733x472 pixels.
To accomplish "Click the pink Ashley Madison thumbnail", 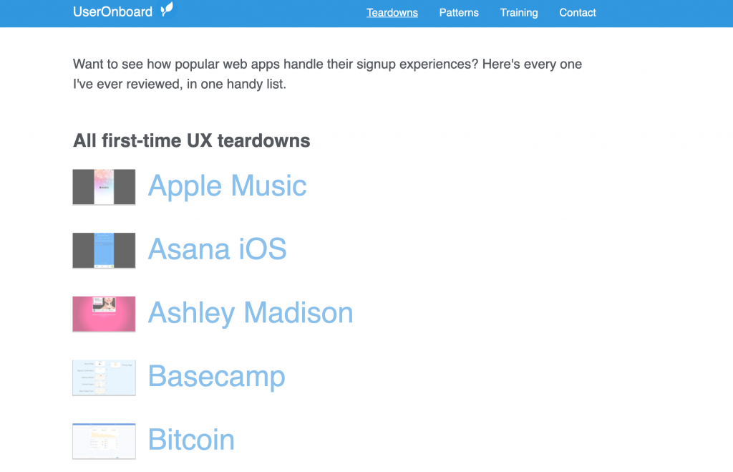I will pyautogui.click(x=104, y=314).
